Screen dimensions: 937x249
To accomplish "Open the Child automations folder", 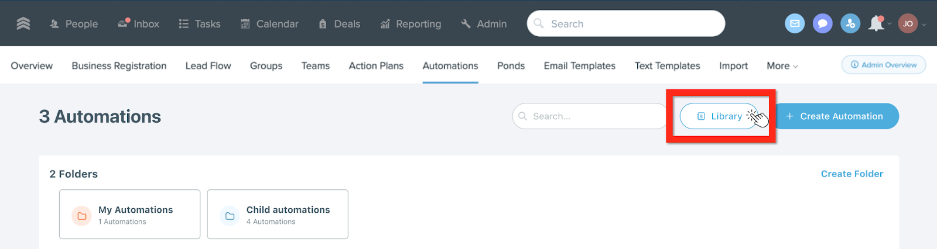I will 278,215.
